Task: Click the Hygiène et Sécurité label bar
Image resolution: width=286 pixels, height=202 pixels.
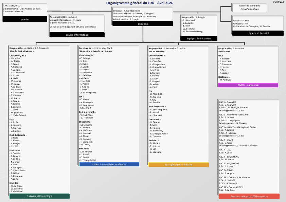Action: 257,33
